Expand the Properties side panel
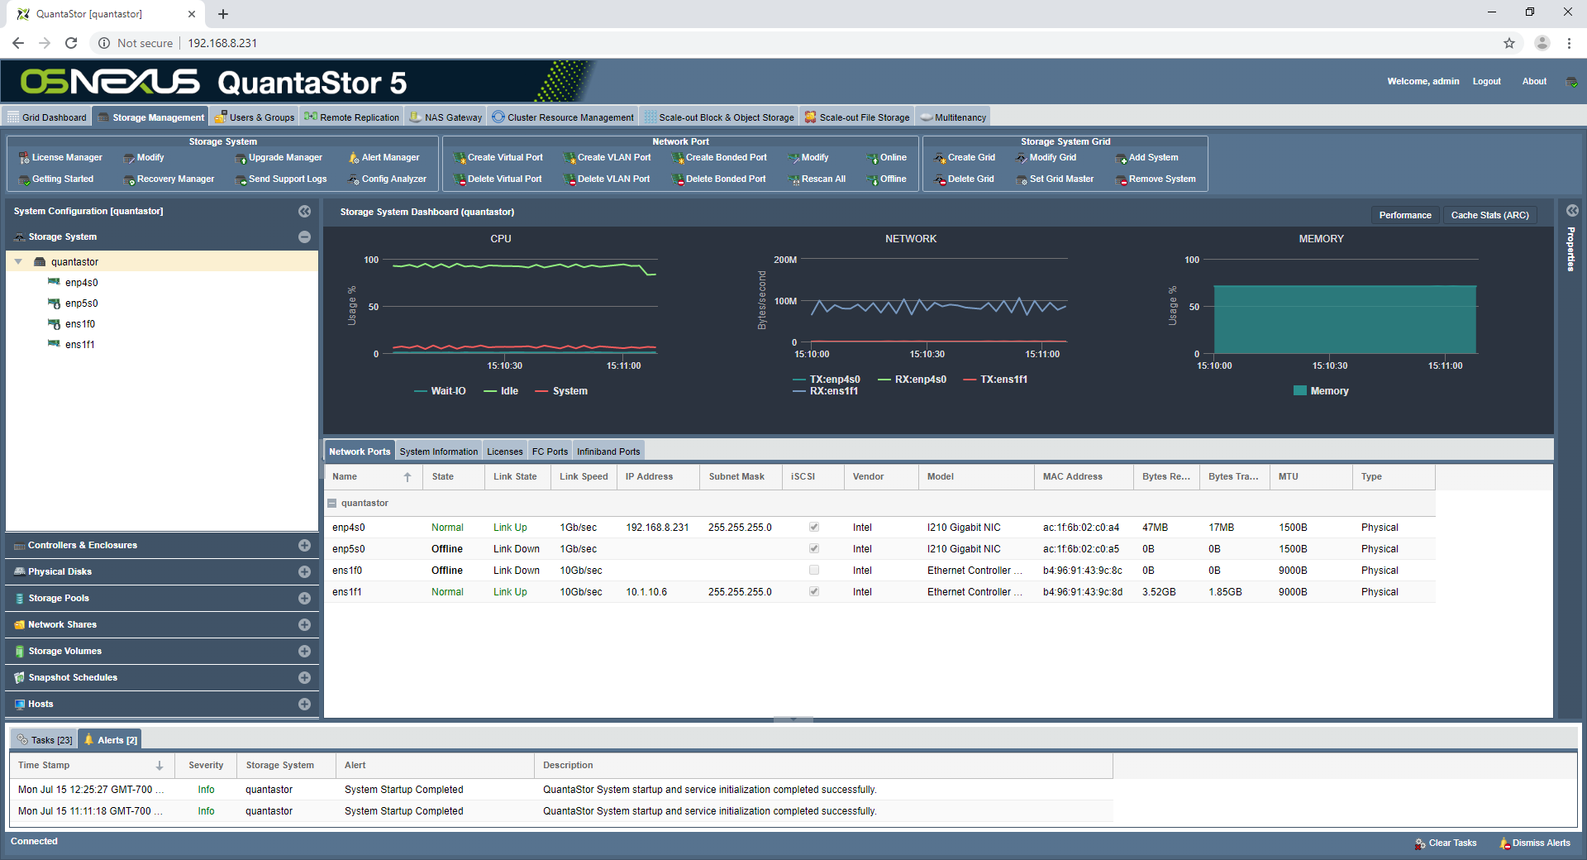Viewport: 1587px width, 860px height. point(1572,210)
